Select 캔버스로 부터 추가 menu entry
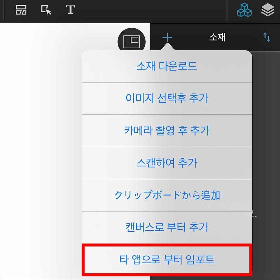The image size is (280, 280). coord(167,228)
